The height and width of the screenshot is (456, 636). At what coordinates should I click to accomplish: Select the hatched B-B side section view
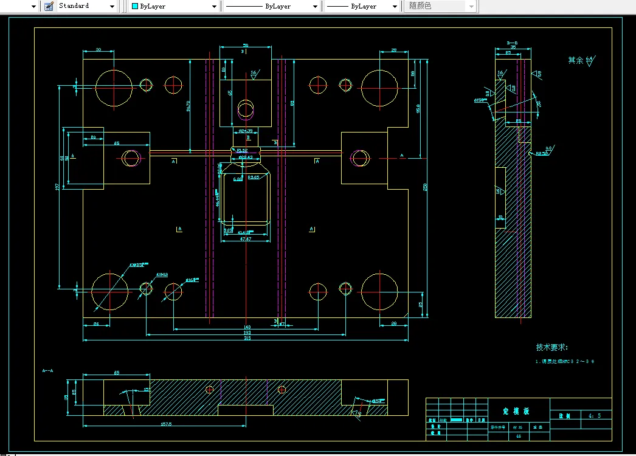tap(513, 188)
